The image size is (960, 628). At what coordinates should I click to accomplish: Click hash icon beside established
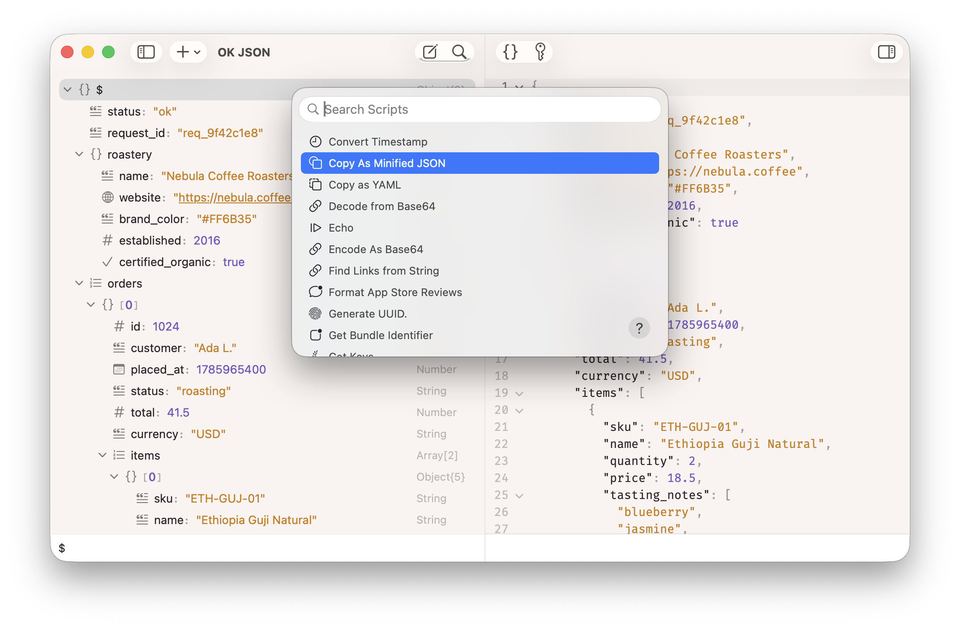point(107,240)
